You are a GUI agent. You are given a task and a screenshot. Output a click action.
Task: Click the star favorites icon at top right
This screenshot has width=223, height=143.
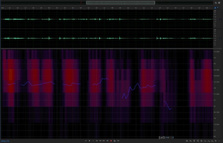[x=215, y=3]
